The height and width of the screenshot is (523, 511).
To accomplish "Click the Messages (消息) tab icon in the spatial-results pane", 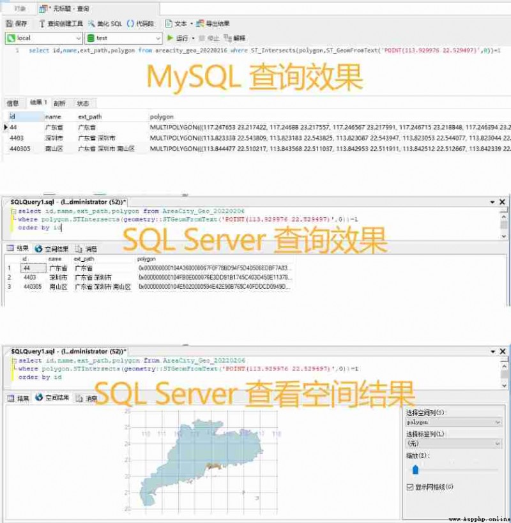I will pyautogui.click(x=79, y=398).
